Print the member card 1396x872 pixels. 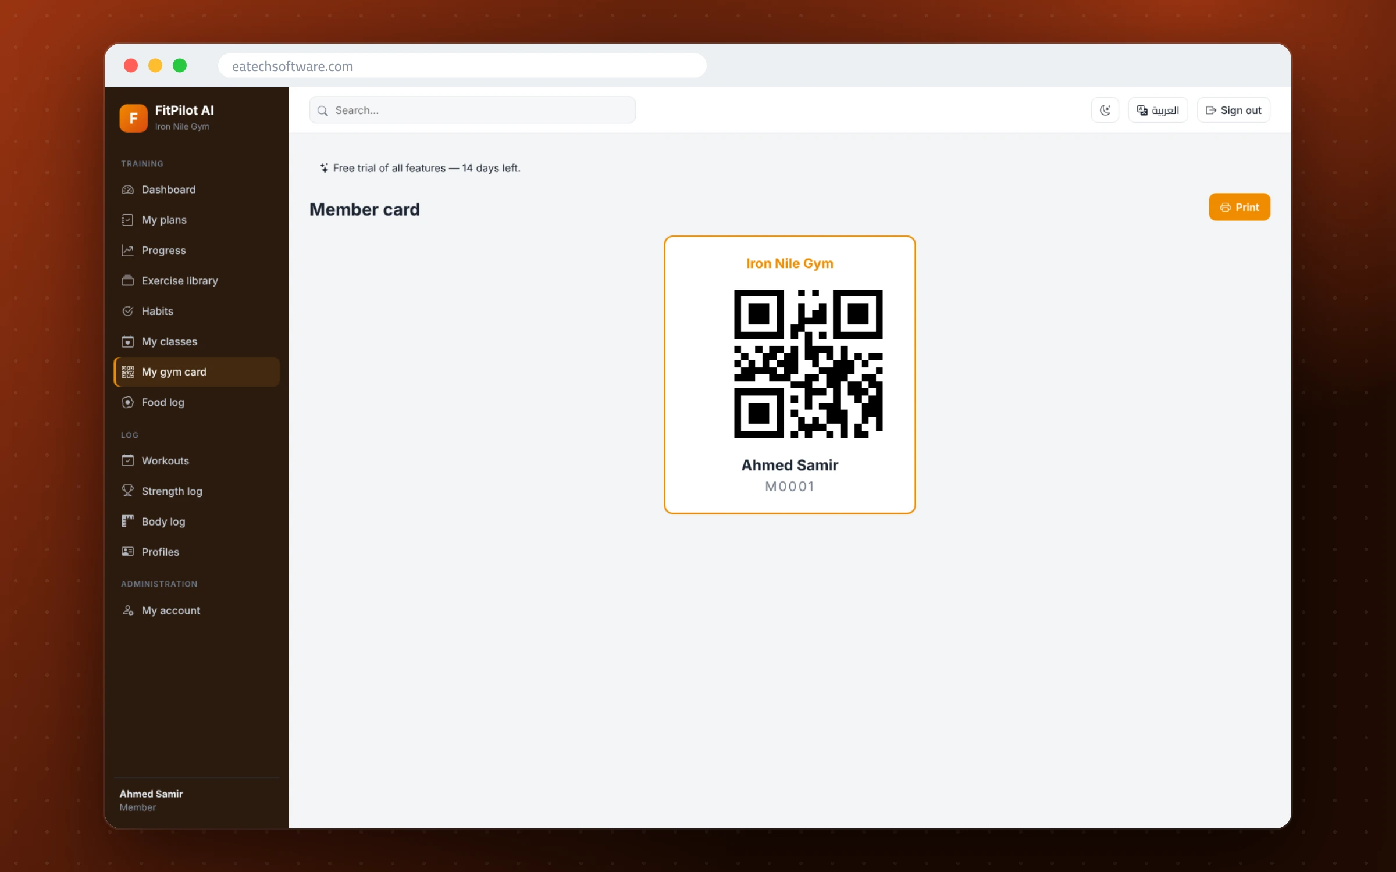coord(1239,207)
